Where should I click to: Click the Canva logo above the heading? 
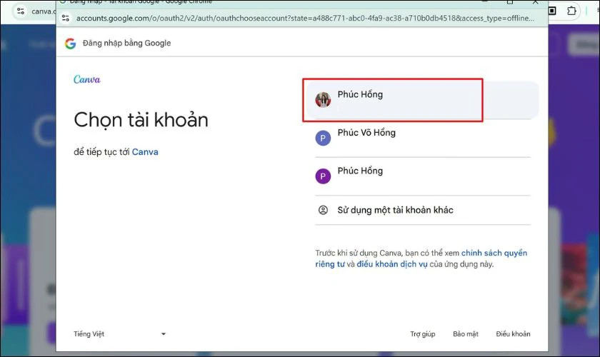point(87,79)
